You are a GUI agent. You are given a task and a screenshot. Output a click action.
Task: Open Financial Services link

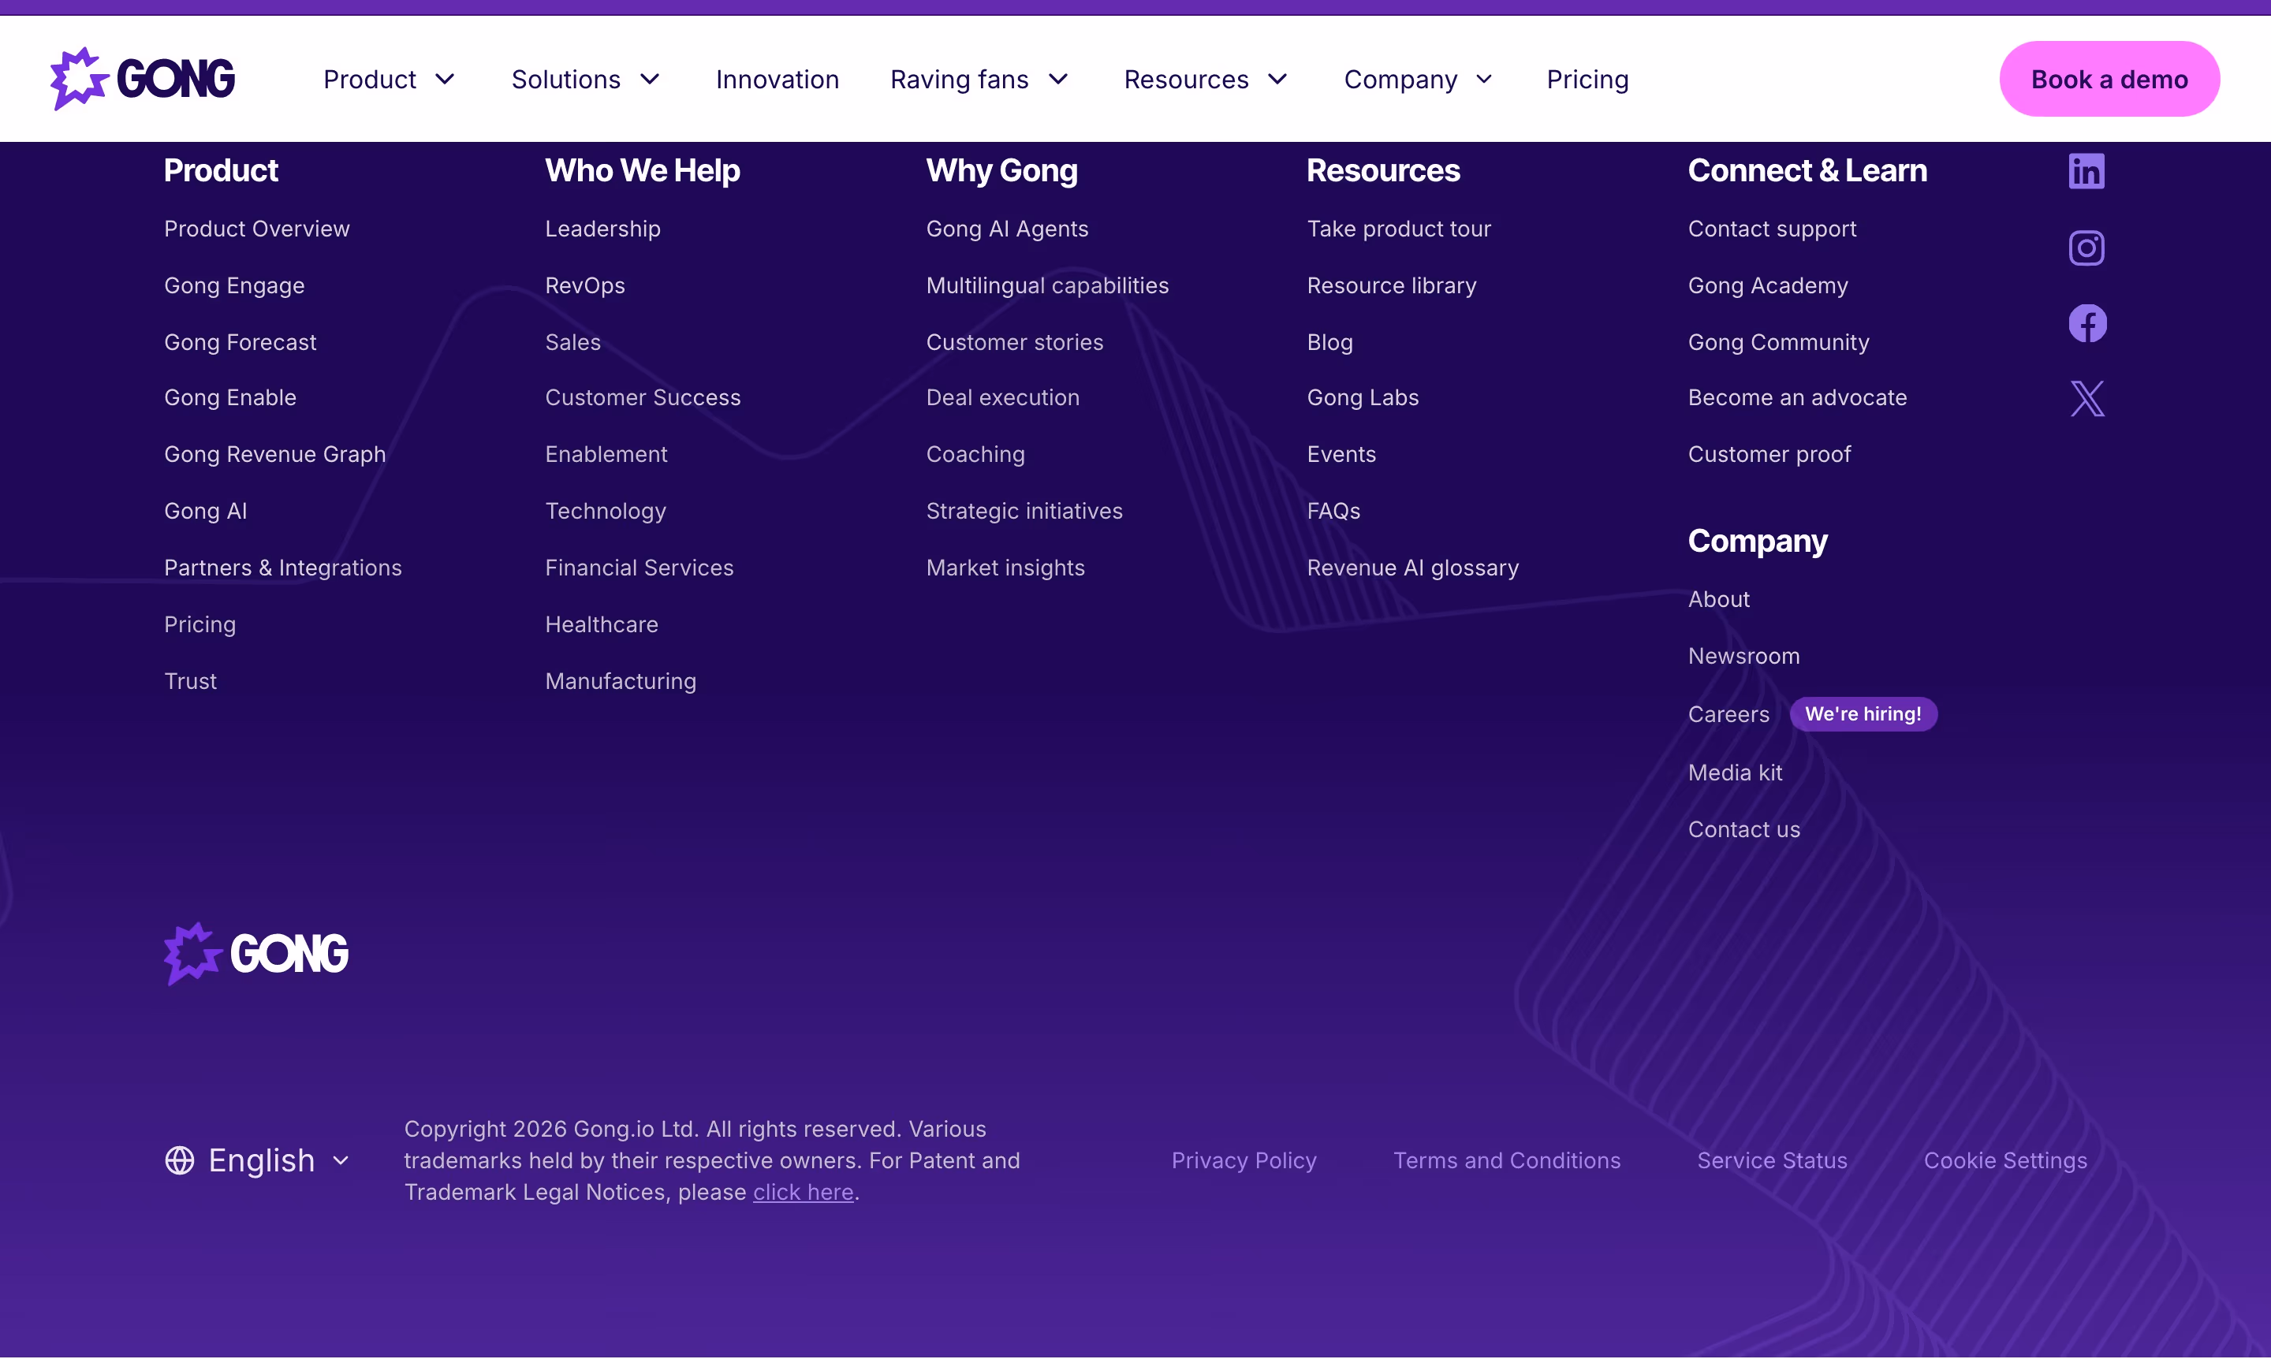click(x=640, y=568)
